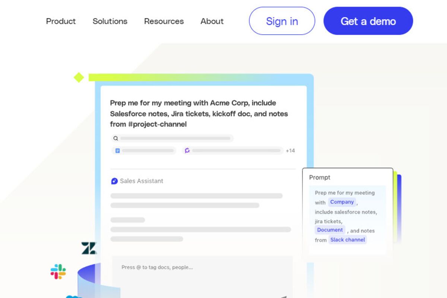The image size is (447, 298).
Task: Click the purple gear source icon
Action: point(187,150)
